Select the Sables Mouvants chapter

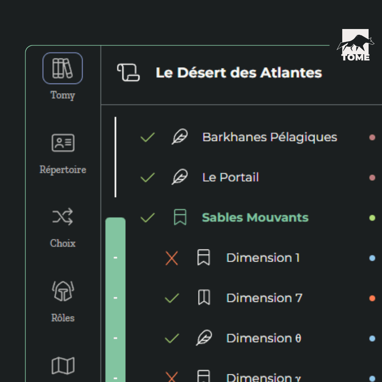255,217
